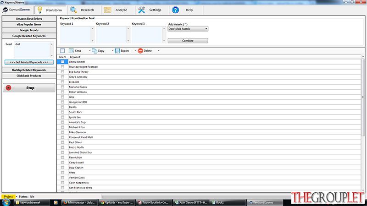Click the Analyze chart icon
Screen dimensions: 367x206
tap(107, 10)
